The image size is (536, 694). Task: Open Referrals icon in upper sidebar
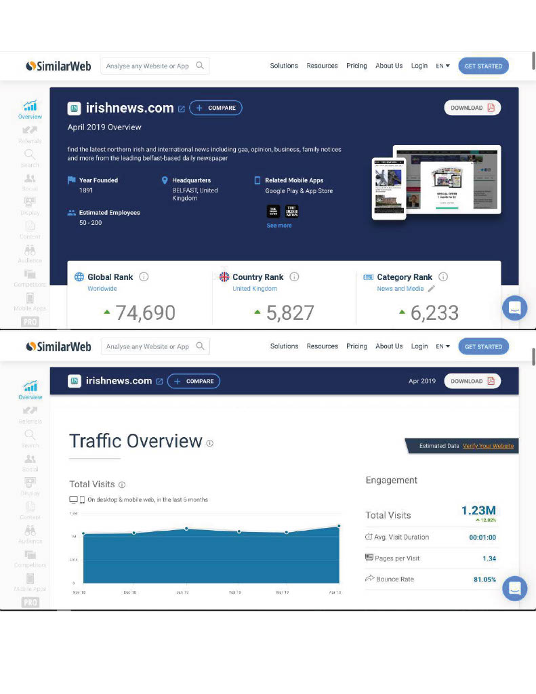click(x=30, y=130)
